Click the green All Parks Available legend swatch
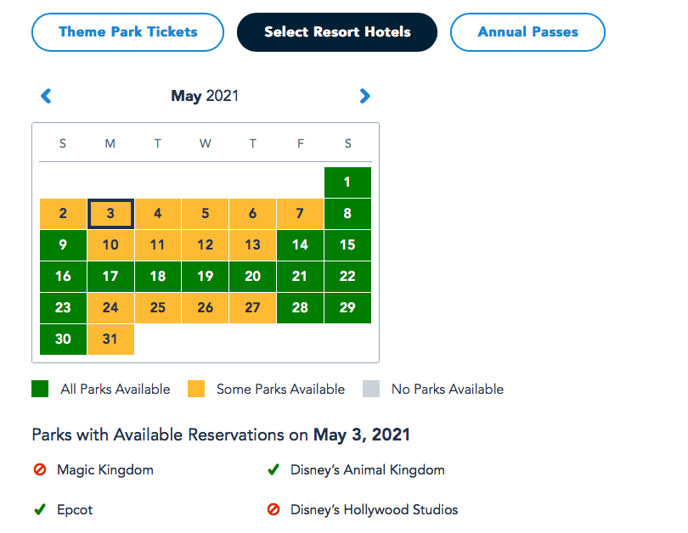688x533 pixels. (40, 390)
